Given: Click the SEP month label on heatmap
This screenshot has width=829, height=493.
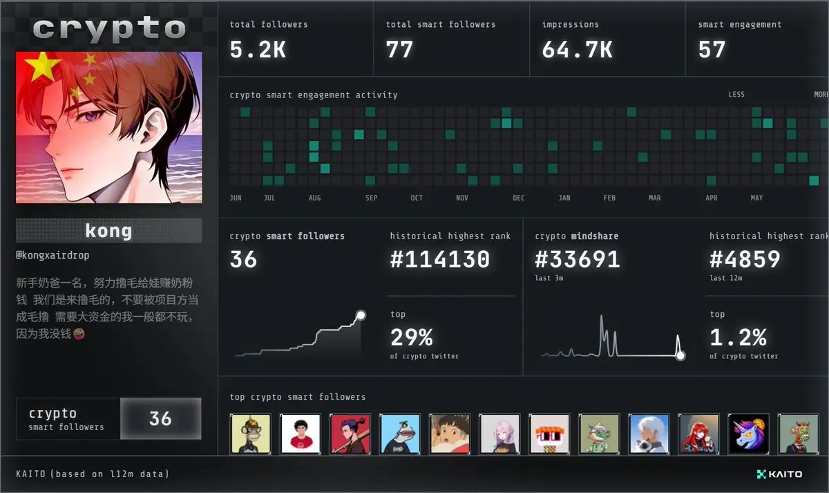Looking at the screenshot, I should [371, 198].
